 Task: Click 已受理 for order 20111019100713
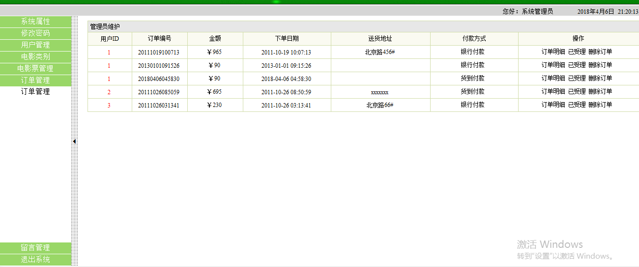577,52
